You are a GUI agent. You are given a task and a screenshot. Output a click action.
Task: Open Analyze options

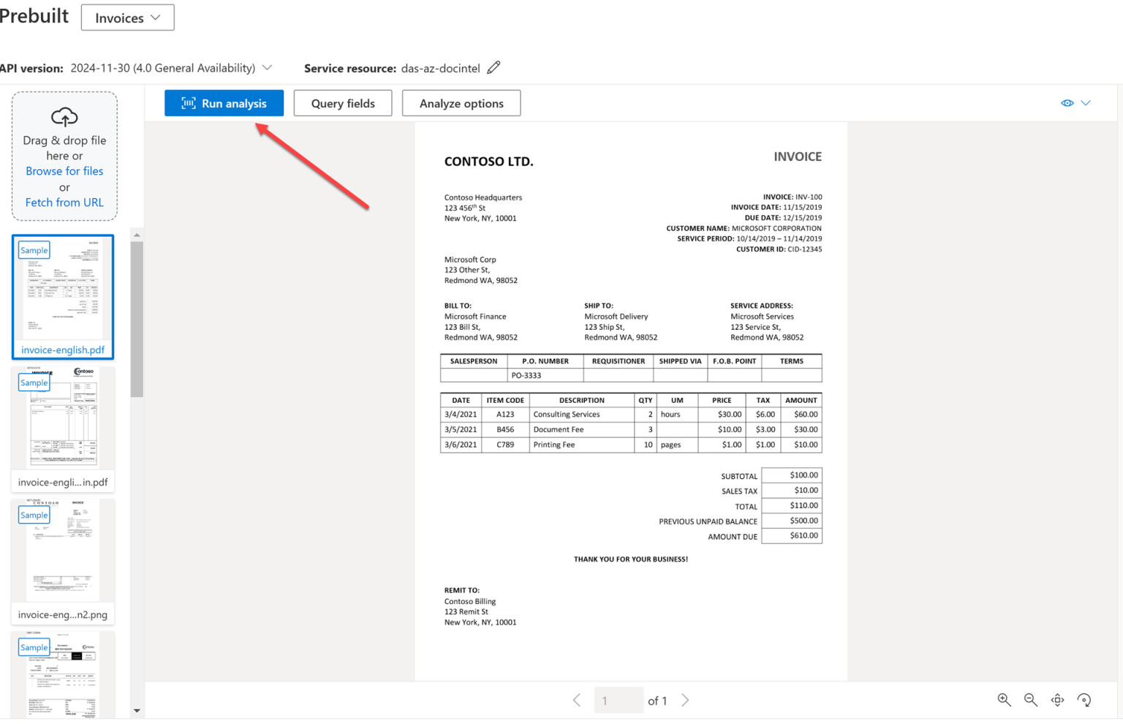(x=461, y=102)
